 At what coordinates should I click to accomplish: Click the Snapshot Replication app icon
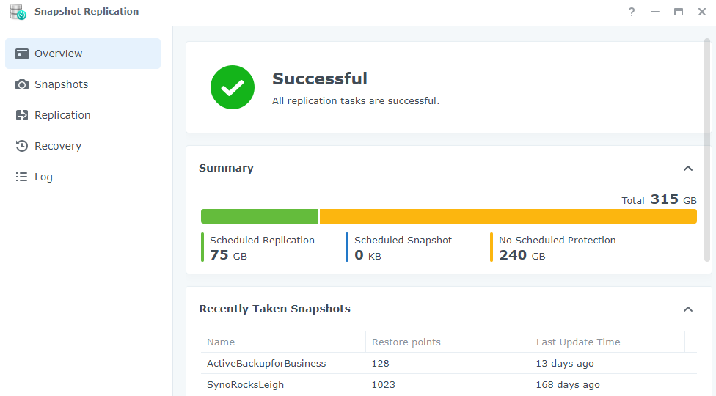[x=18, y=12]
